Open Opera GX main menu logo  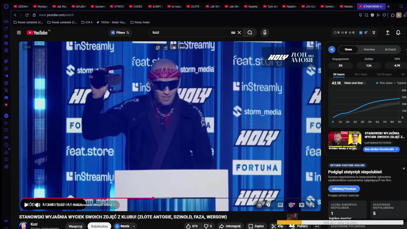click(x=6, y=6)
